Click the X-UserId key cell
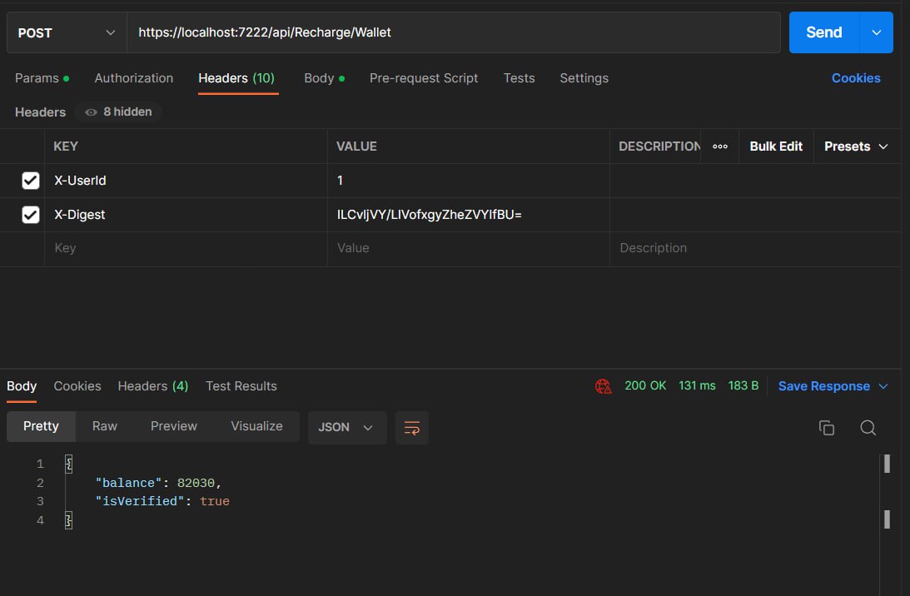This screenshot has width=910, height=596. pyautogui.click(x=186, y=181)
